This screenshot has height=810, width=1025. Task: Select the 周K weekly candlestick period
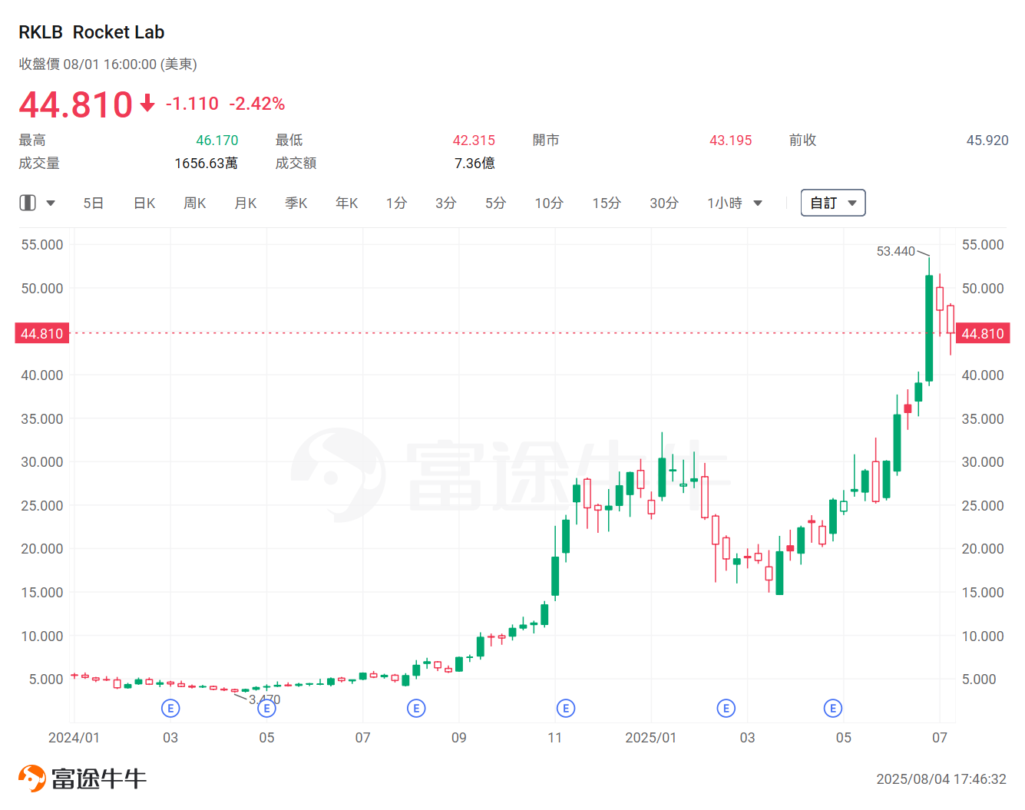coord(195,203)
